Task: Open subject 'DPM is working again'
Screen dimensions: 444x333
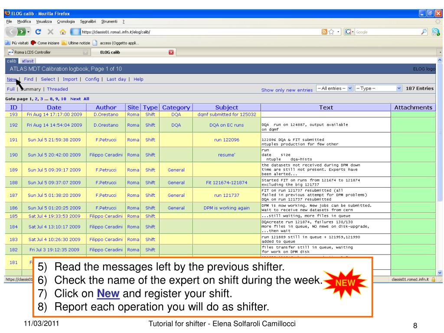Action: (x=226, y=208)
